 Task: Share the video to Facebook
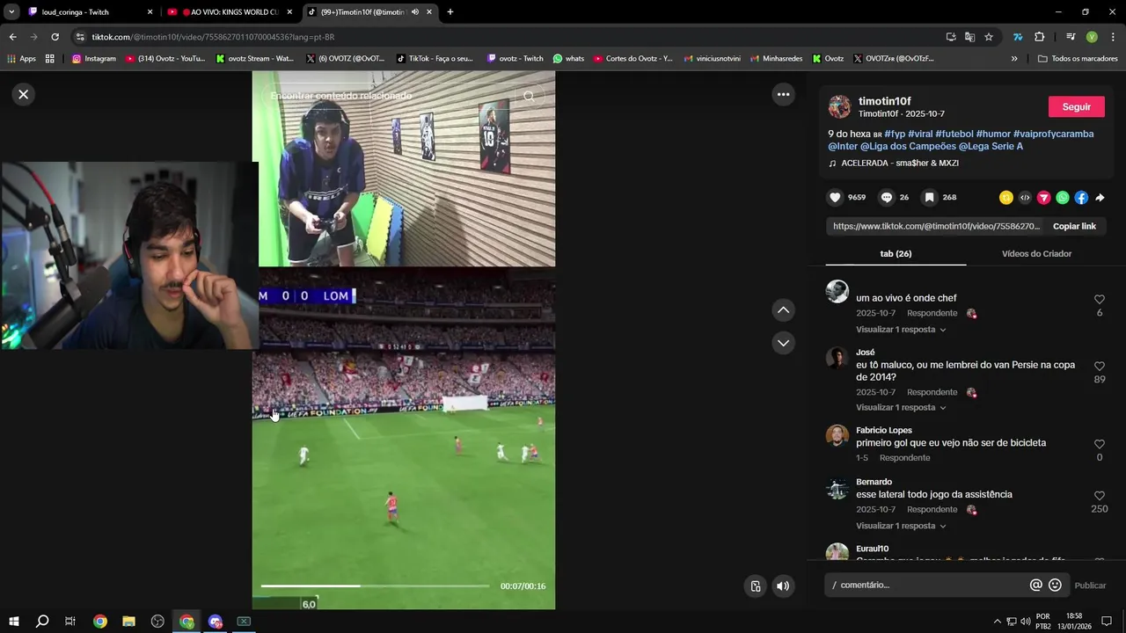tap(1081, 198)
